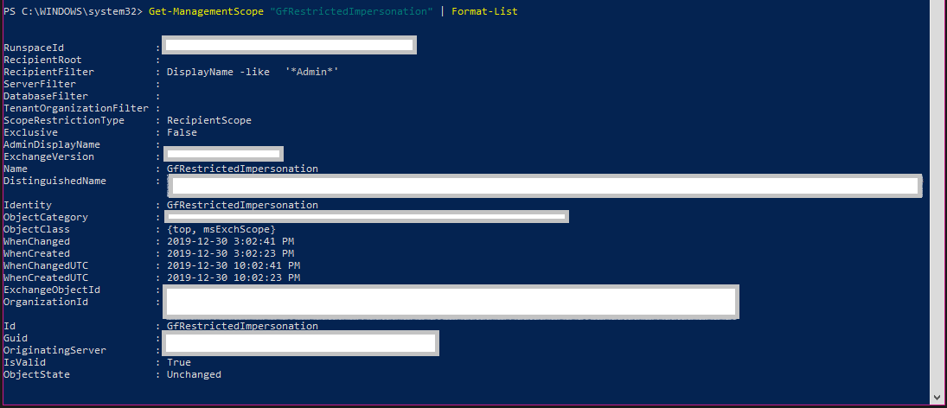947x408 pixels.
Task: Click the OrganizationId label
Action: point(46,301)
